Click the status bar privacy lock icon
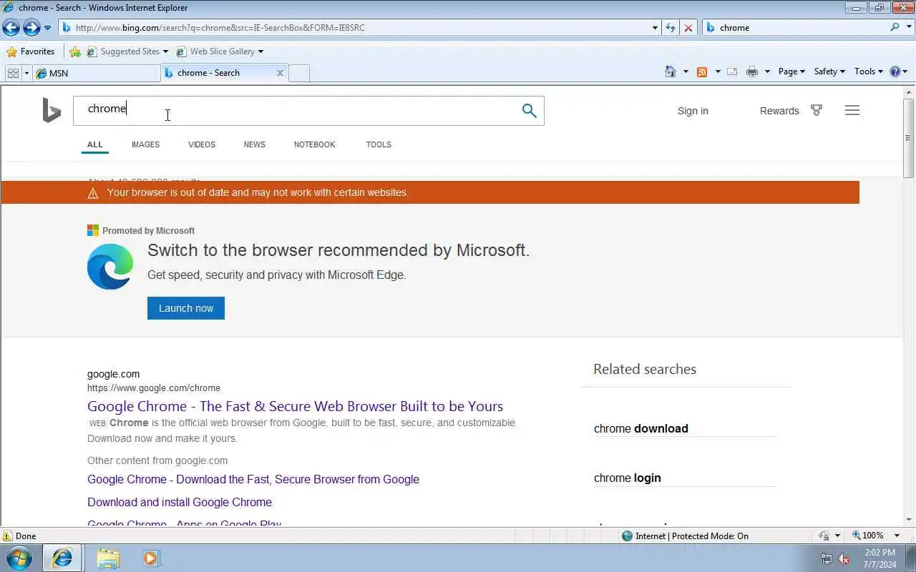The image size is (916, 572). tap(824, 536)
